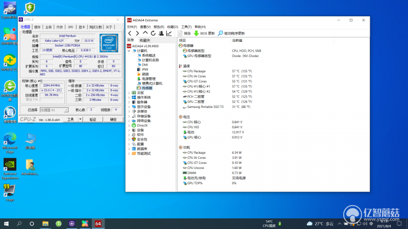This screenshot has height=229, width=408.
Task: Open the 报告 report toolbar button
Action: point(184,33)
